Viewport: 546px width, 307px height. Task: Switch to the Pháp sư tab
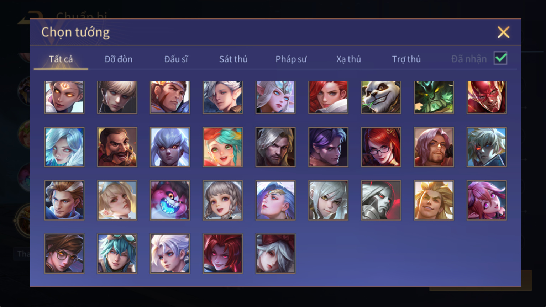tap(291, 59)
